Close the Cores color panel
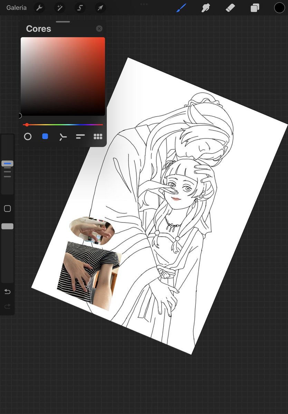The image size is (288, 414). click(x=99, y=29)
